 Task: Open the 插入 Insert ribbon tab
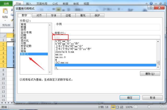[29, 4]
